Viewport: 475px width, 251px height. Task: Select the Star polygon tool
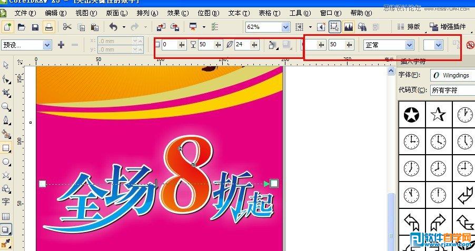[x=6, y=175]
